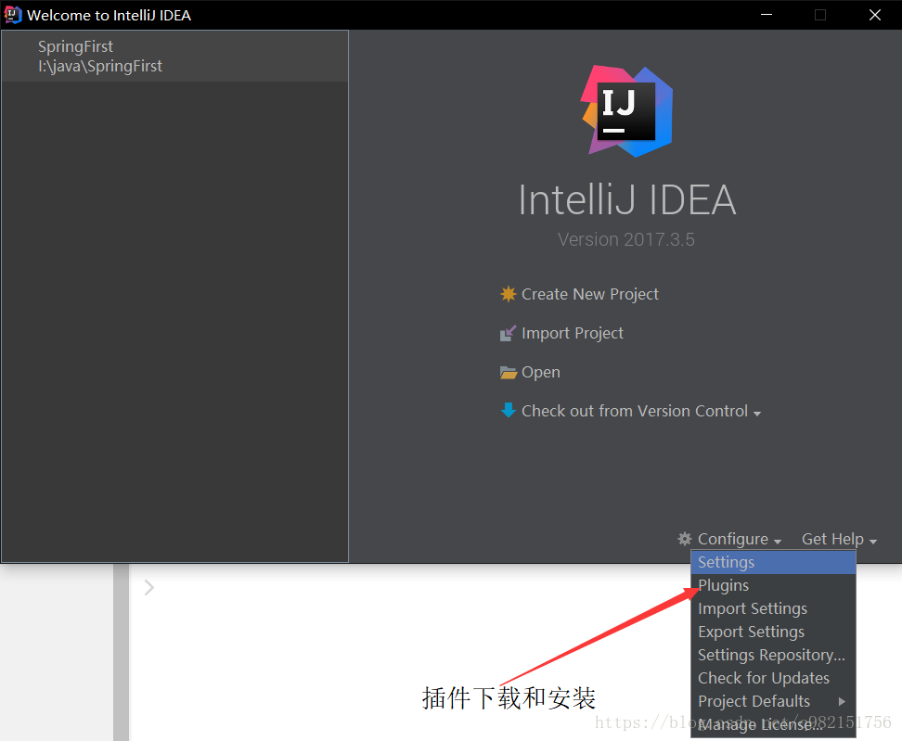902x741 pixels.
Task: Expand Project Defaults submenu arrow
Action: pos(842,701)
